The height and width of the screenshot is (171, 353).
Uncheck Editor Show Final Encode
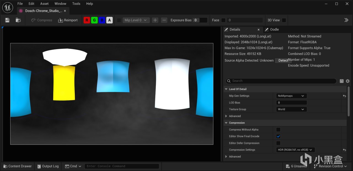[278, 136]
